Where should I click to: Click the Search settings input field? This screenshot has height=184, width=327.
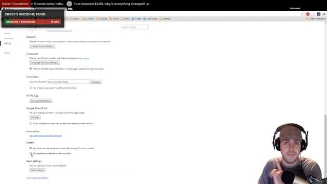[x=135, y=27]
